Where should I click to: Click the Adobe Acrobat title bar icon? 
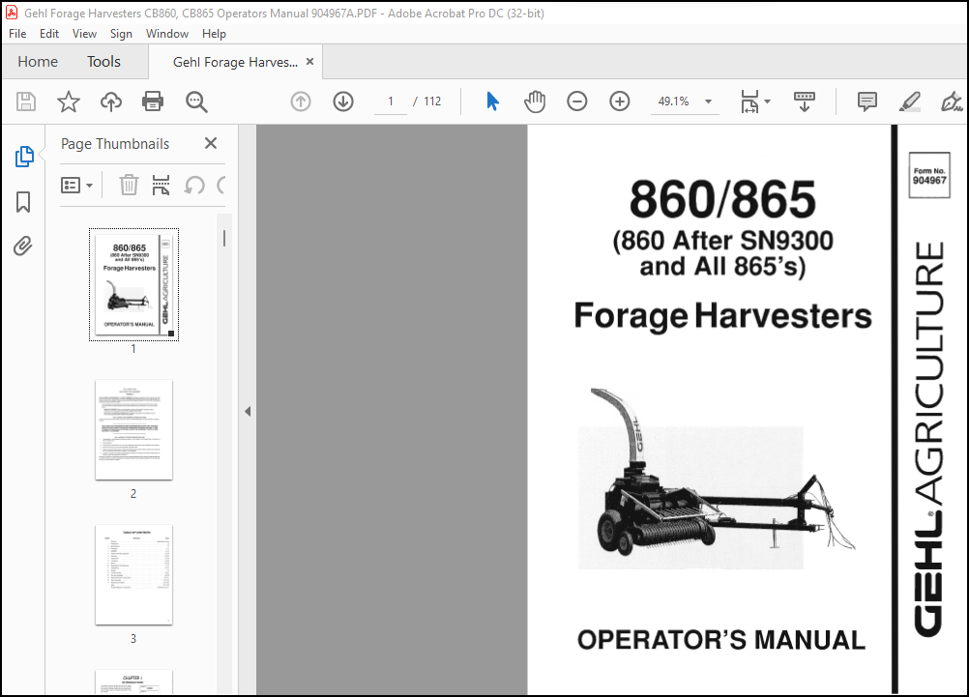(12, 13)
